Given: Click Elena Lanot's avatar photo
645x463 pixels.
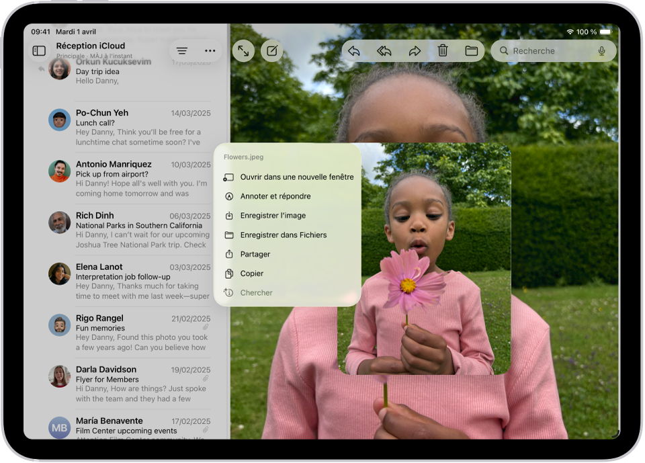Looking at the screenshot, I should (x=60, y=273).
